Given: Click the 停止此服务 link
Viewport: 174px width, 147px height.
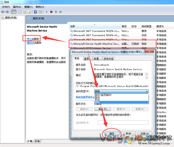Looking at the screenshot, I should (33, 39).
